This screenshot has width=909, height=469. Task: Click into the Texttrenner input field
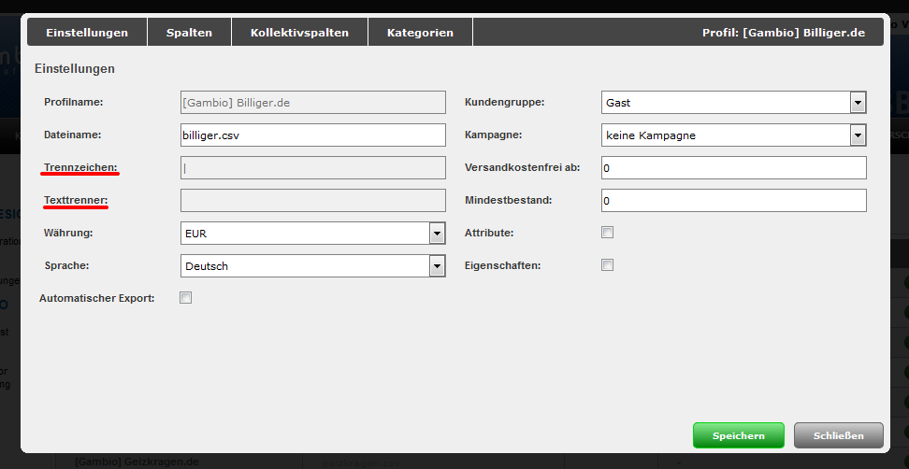coord(312,201)
